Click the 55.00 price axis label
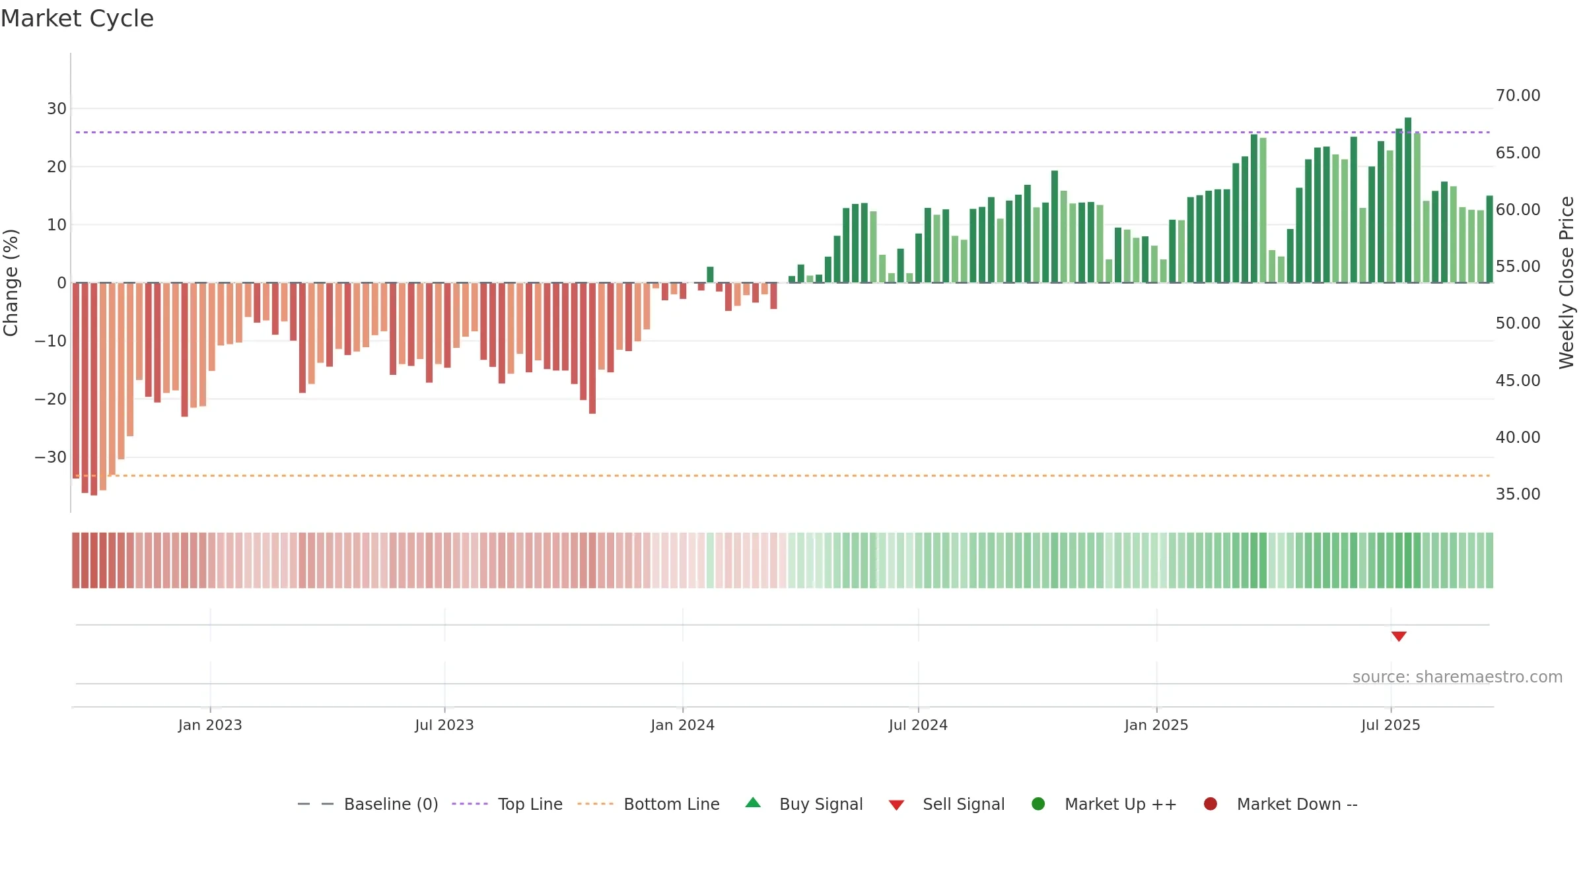The height and width of the screenshot is (891, 1585). [x=1518, y=267]
